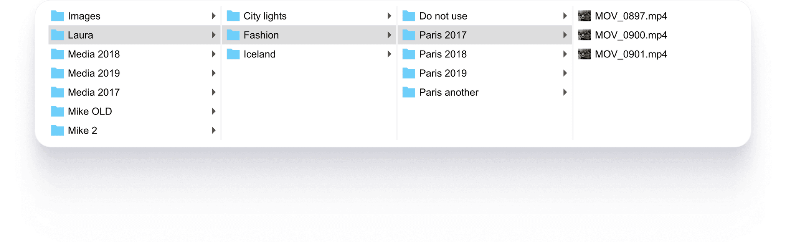Click the Images folder icon
The image size is (786, 242).
[x=58, y=16]
